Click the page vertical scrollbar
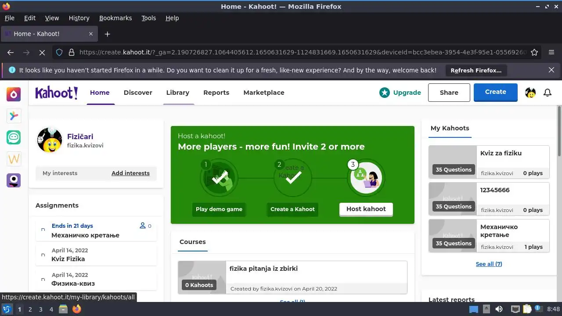The image size is (562, 316). tap(559, 131)
